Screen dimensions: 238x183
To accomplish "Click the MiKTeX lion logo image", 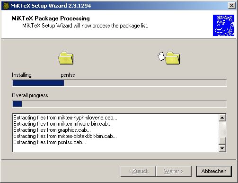I will click(223, 26).
